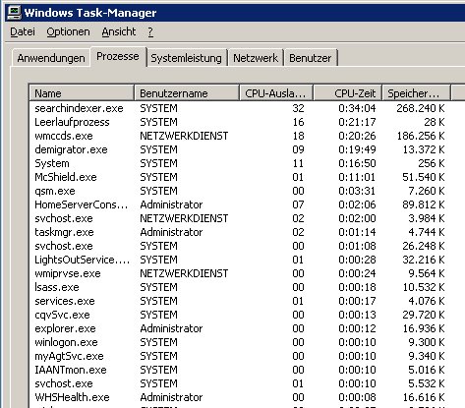Select the Leerlaufprozess row
The width and height of the screenshot is (465, 408).
click(x=240, y=122)
